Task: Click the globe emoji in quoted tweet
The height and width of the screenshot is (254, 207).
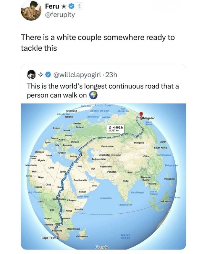Action: point(93,95)
